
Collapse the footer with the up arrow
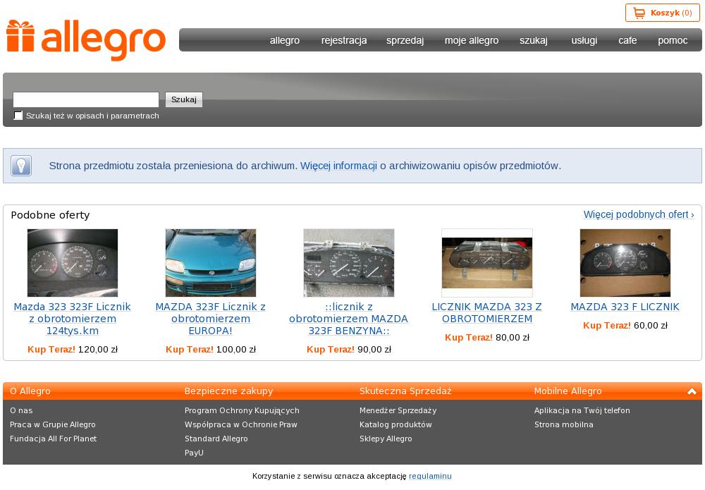[x=692, y=391]
